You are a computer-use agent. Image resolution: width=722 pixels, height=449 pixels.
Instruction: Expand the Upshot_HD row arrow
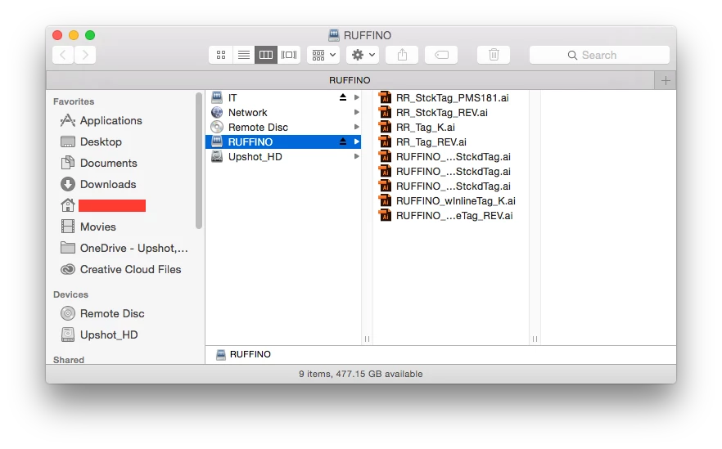point(356,156)
